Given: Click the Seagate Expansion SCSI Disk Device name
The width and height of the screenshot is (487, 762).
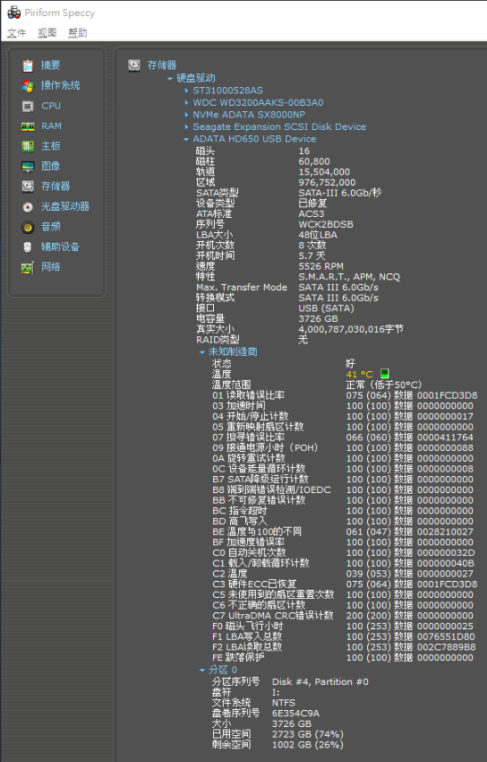Looking at the screenshot, I should coord(279,126).
